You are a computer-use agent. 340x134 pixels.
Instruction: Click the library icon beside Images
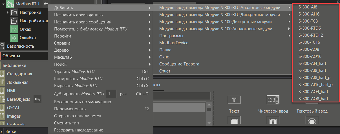click(2, 116)
